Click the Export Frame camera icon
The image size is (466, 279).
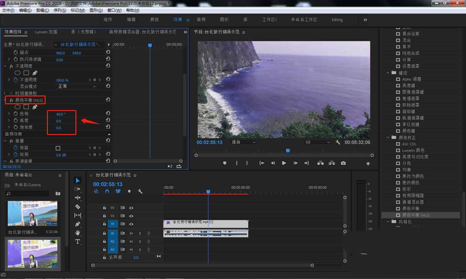(x=343, y=163)
